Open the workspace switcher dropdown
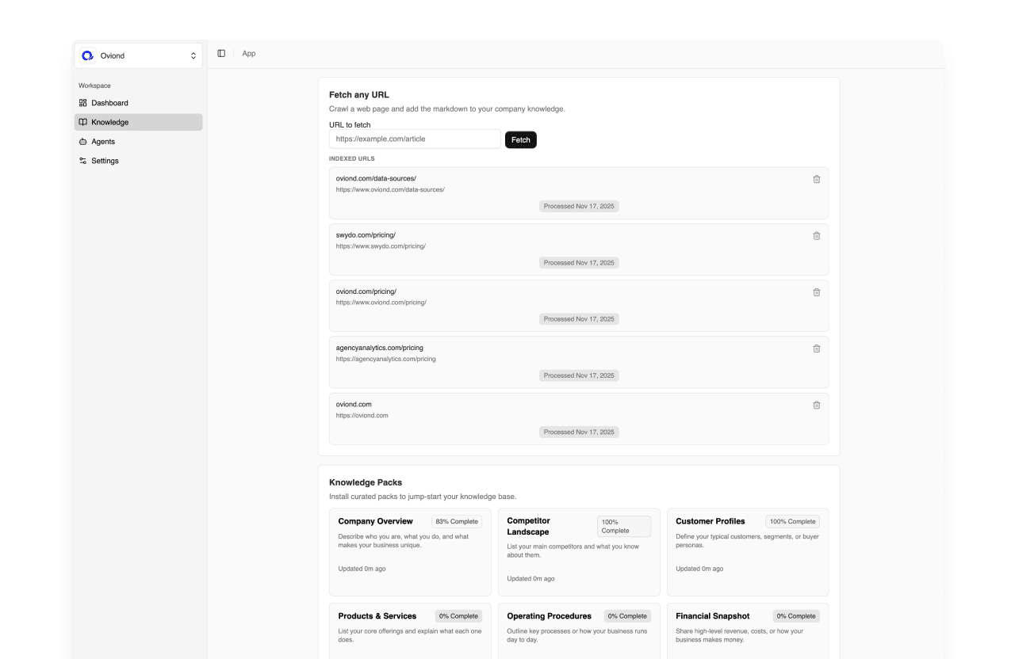 pyautogui.click(x=193, y=55)
